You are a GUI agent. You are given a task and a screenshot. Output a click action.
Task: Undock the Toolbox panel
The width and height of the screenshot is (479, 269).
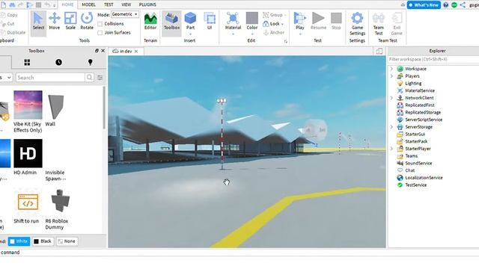pos(97,51)
